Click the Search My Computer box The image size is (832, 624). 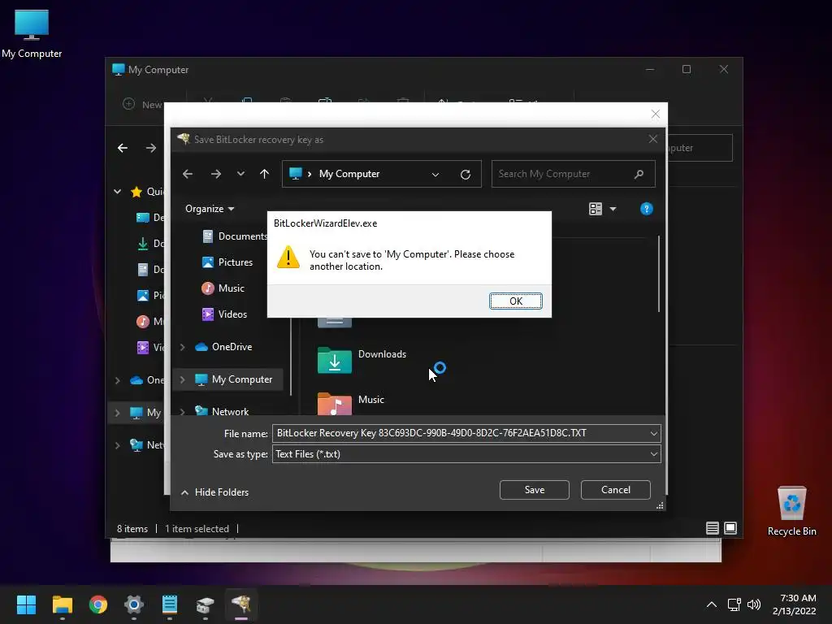coord(573,174)
